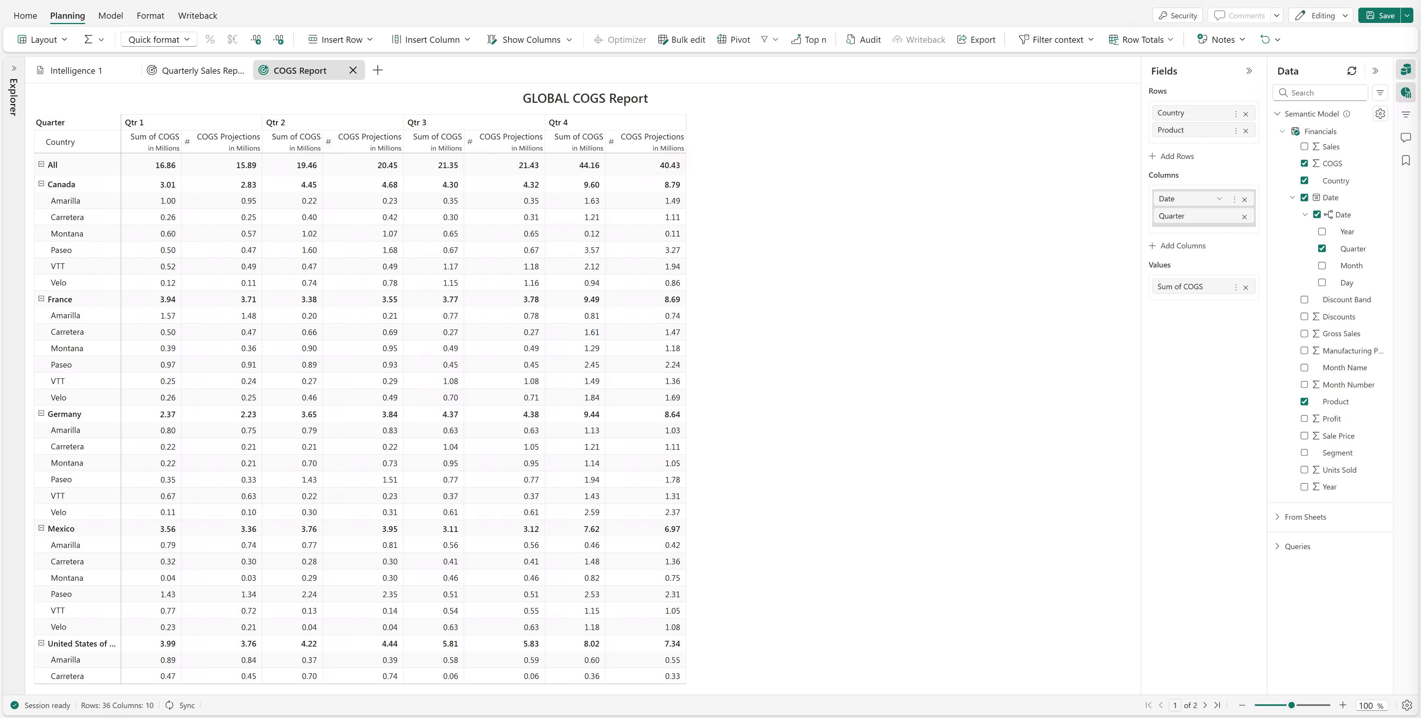Collapse the Canada row group
This screenshot has width=1421, height=718.
pyautogui.click(x=41, y=184)
